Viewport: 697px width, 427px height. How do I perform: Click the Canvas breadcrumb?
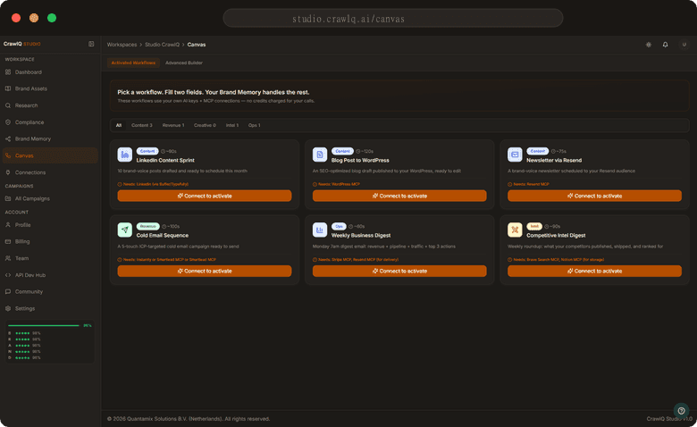[197, 45]
